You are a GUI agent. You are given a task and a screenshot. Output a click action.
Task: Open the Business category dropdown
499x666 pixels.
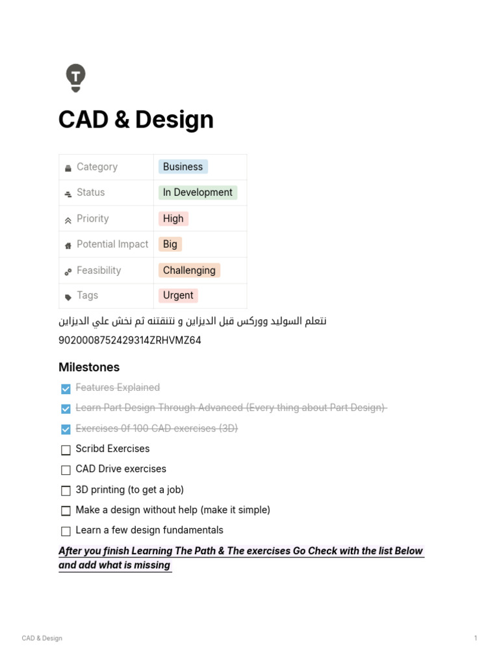click(x=183, y=166)
